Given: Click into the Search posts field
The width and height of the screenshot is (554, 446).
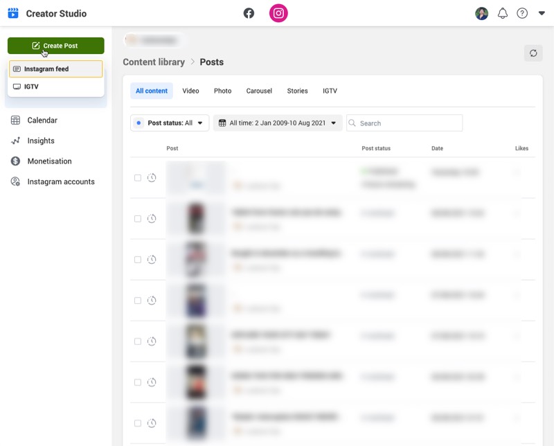Looking at the screenshot, I should (x=404, y=123).
